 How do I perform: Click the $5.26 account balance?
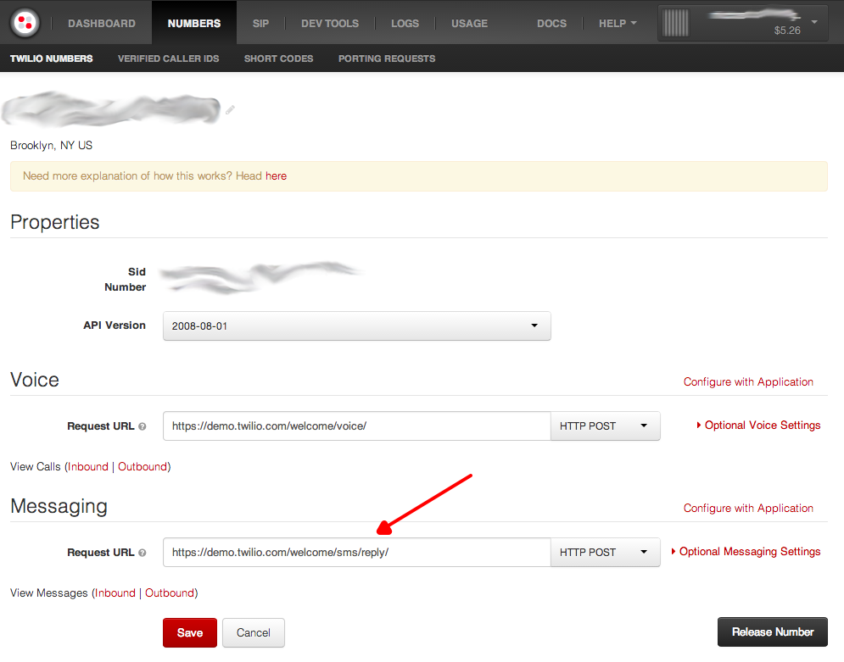click(x=787, y=31)
